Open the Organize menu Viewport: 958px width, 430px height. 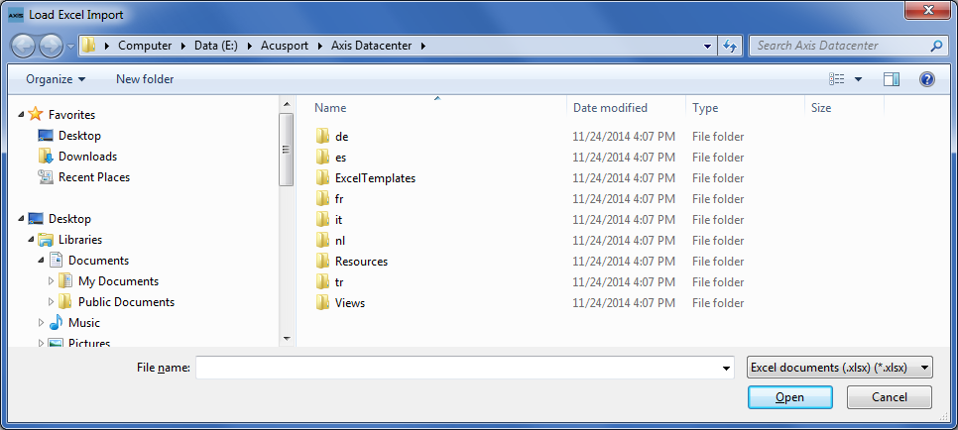pos(56,79)
